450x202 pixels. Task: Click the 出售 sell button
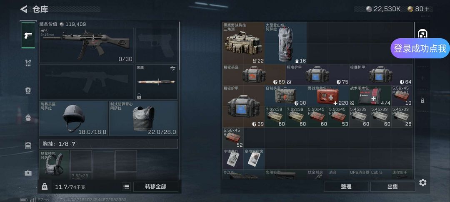coord(392,187)
